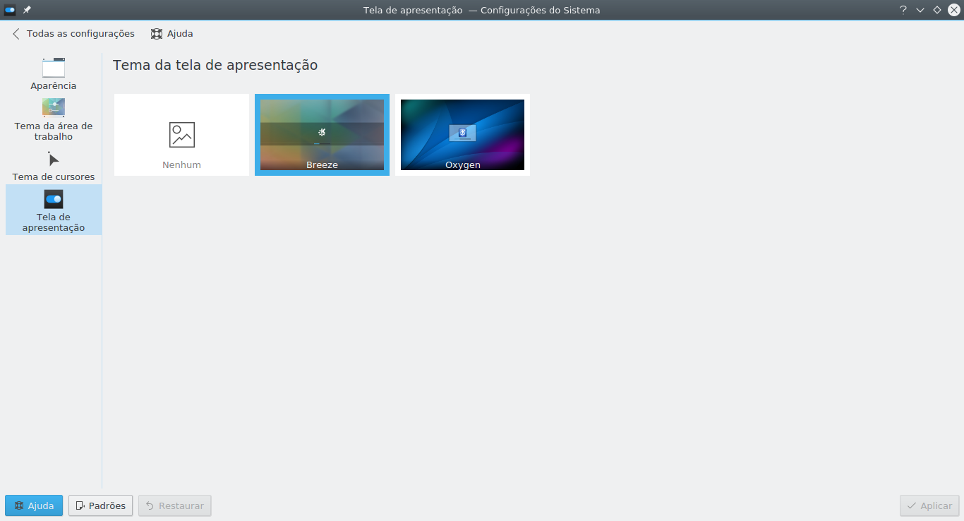
Task: Choose the Nenhum splash screen option
Action: (x=181, y=135)
